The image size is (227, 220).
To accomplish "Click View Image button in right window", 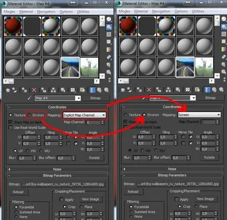I will (x=205, y=199).
